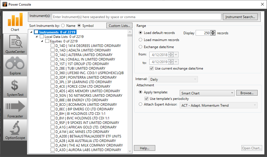
Task: Click the Open Chart... button
Action: click(252, 148)
